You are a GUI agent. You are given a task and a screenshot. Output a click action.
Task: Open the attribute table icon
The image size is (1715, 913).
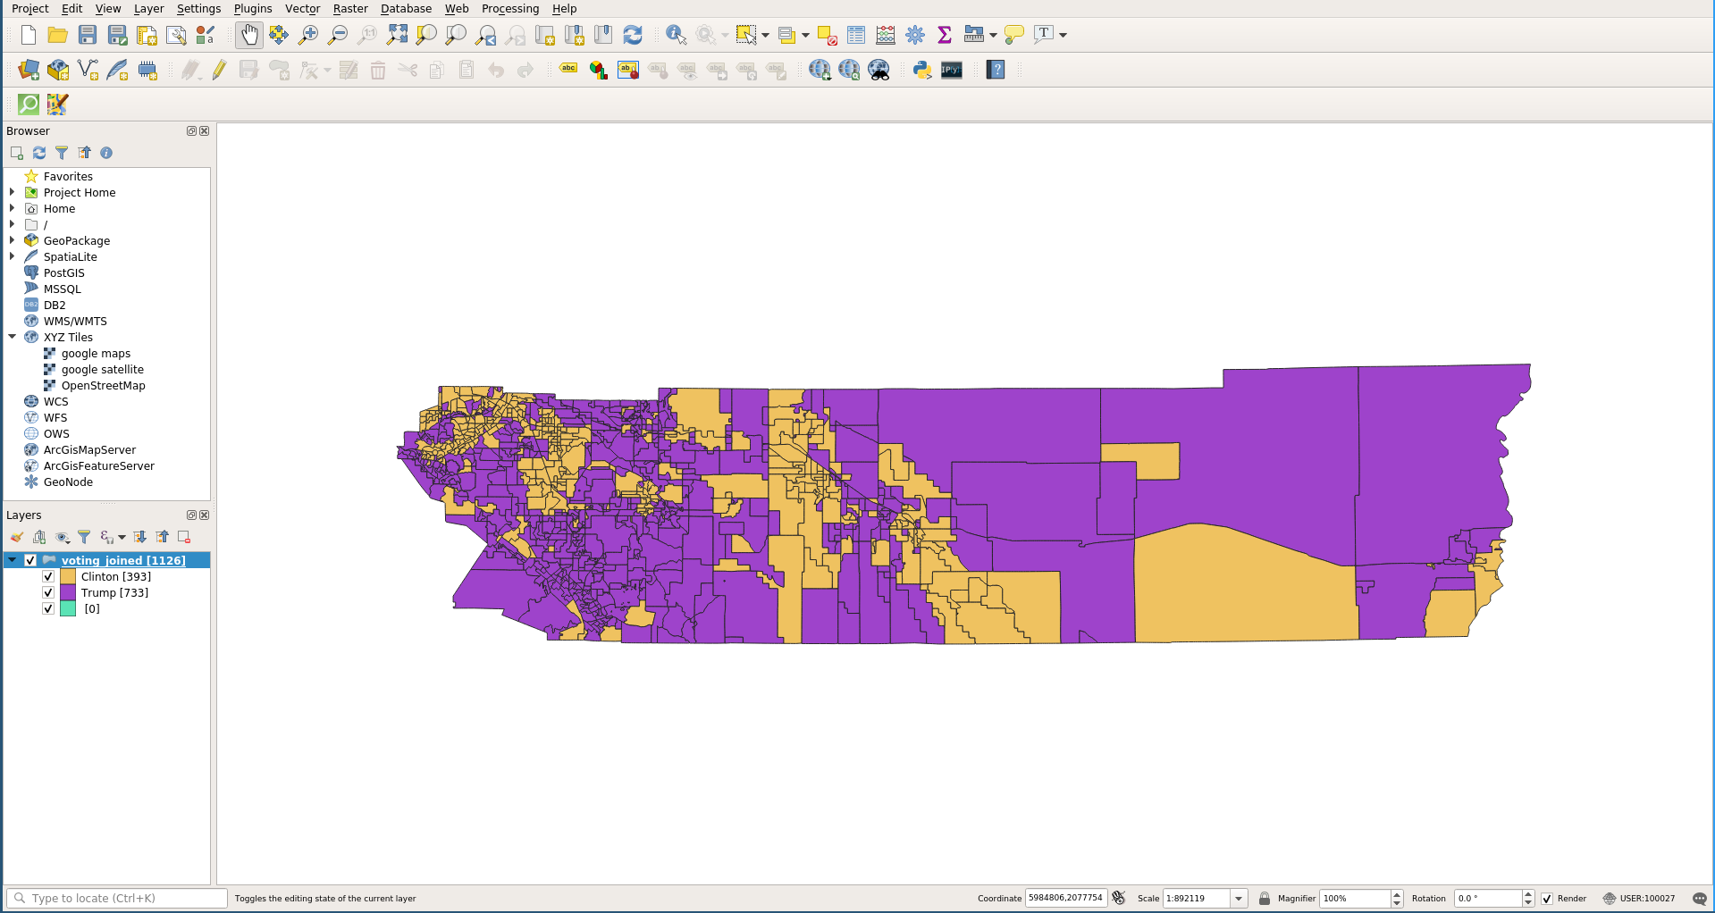tap(855, 35)
